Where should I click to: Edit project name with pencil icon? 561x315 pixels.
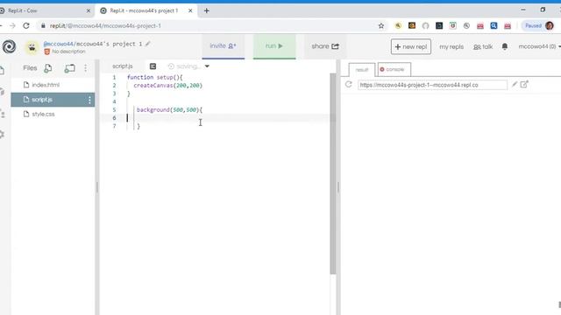tap(148, 44)
